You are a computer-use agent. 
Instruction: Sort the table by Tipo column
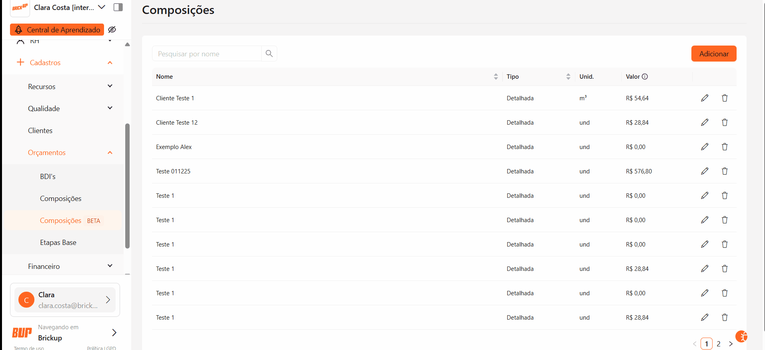[568, 77]
